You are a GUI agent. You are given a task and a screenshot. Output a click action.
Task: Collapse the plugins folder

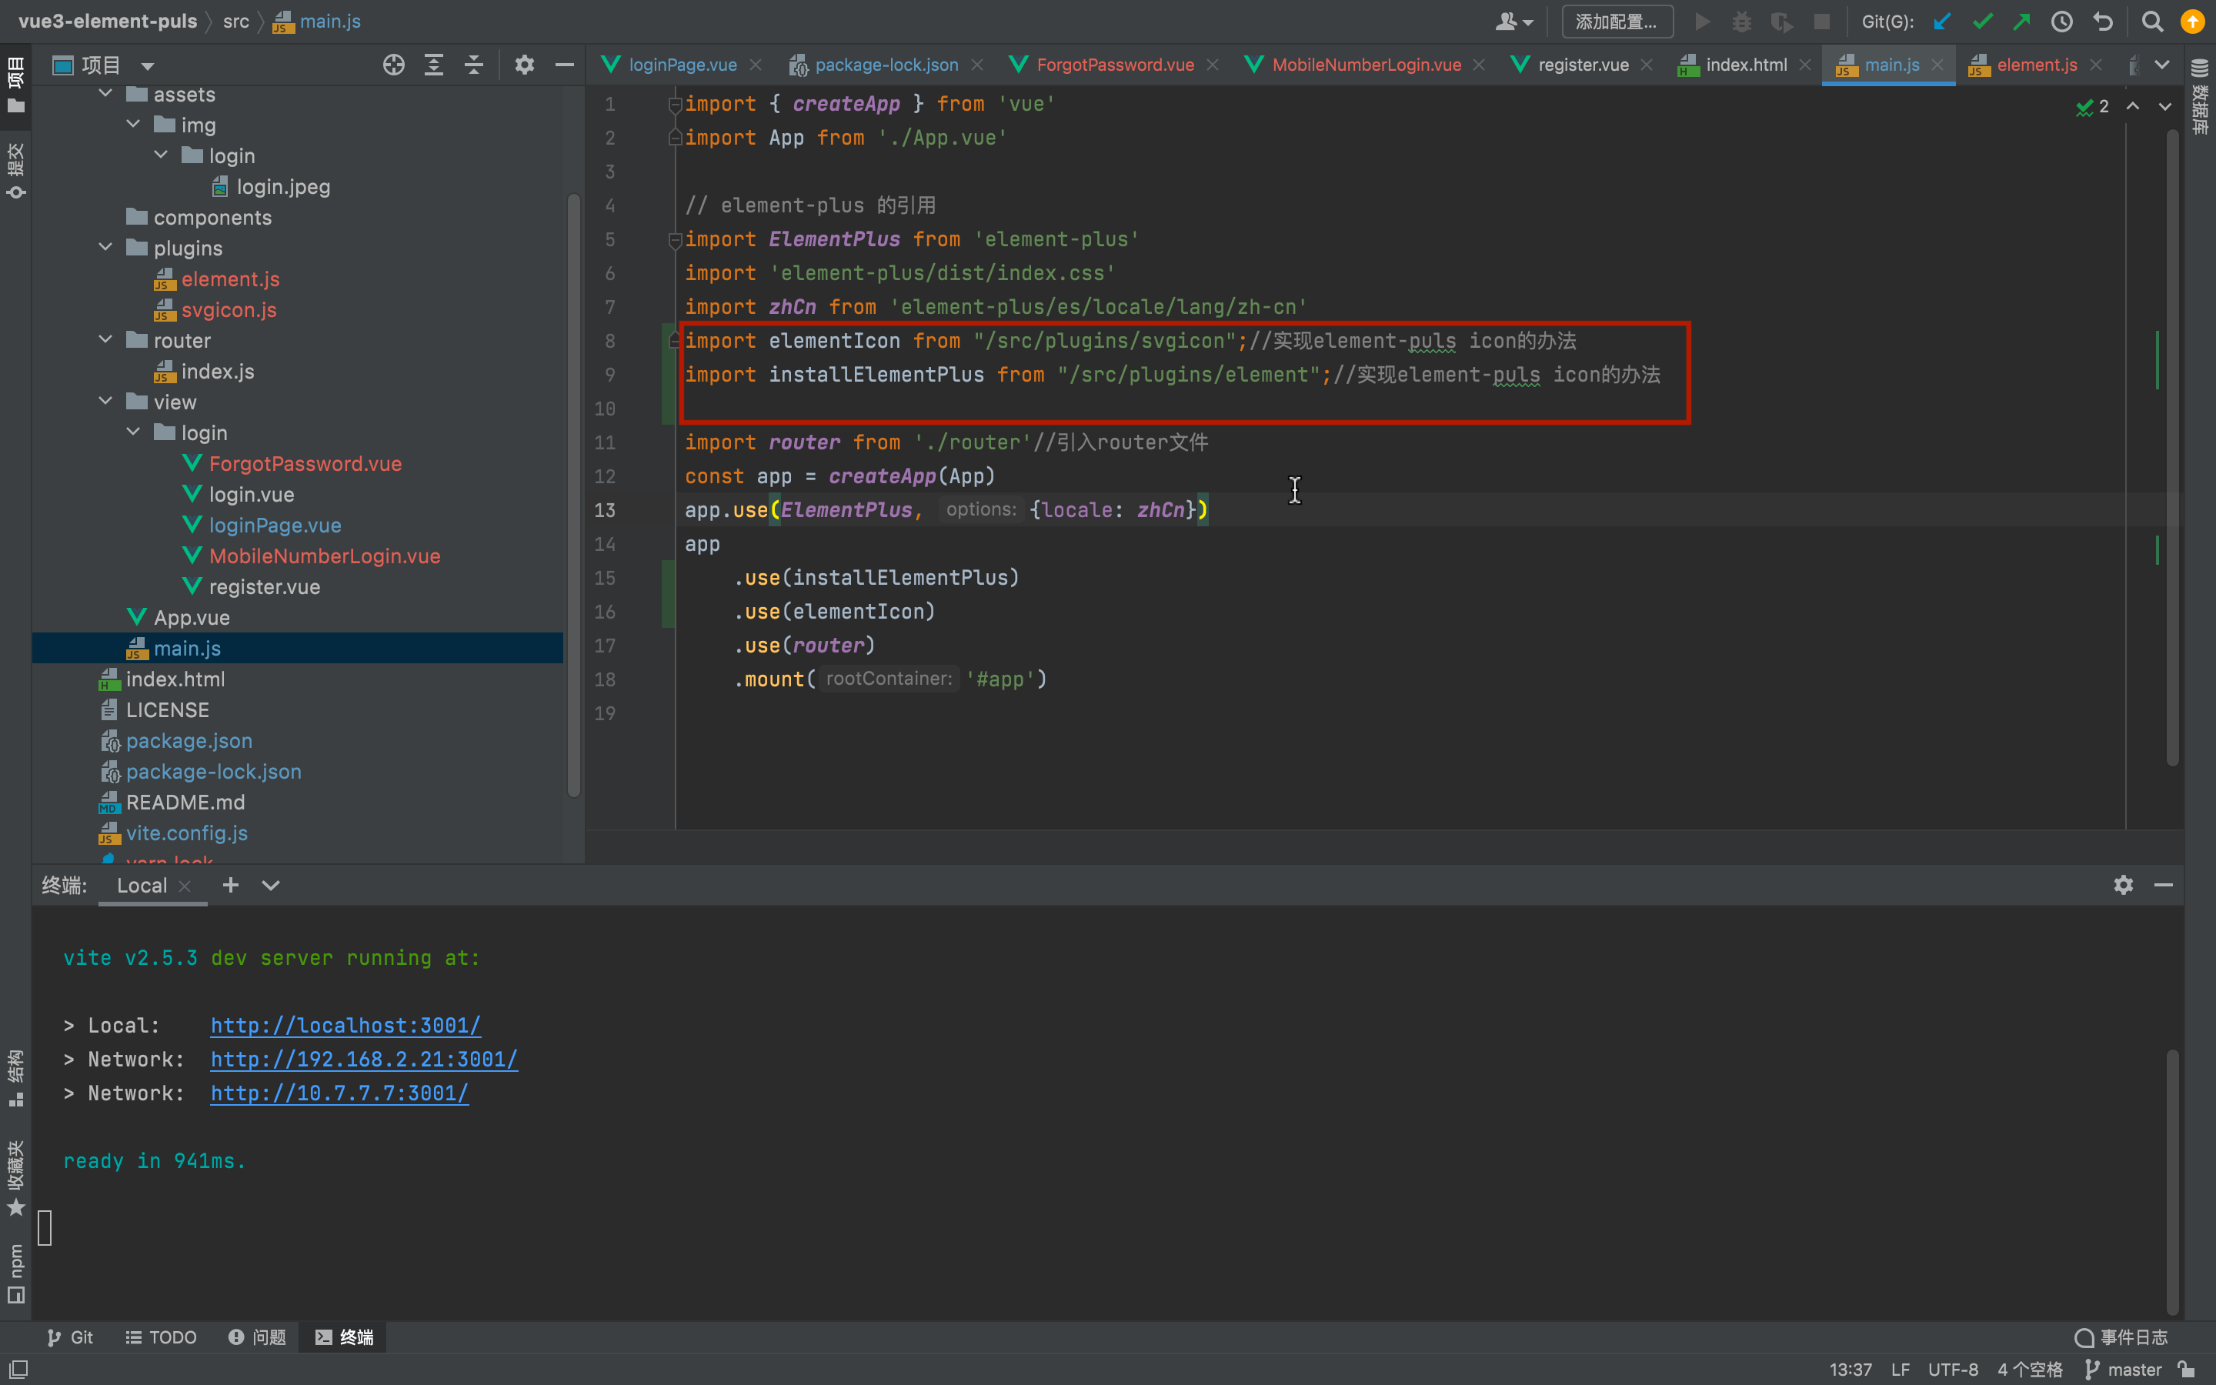[x=106, y=247]
